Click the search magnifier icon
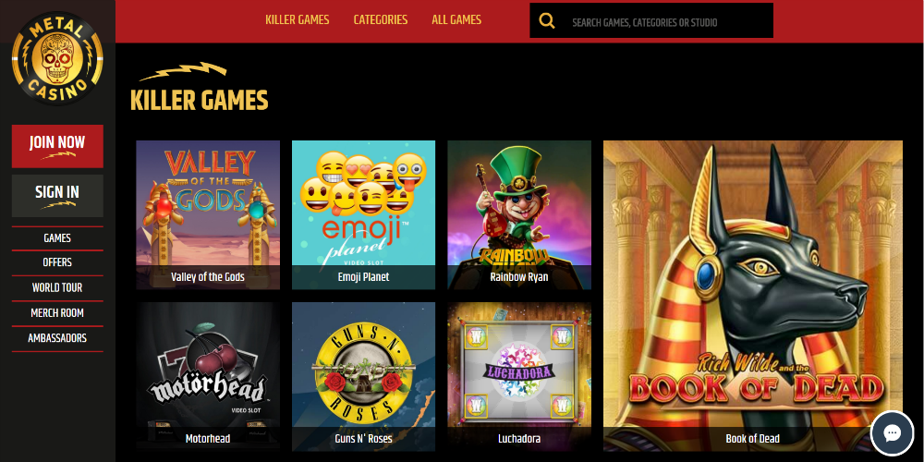The height and width of the screenshot is (462, 924). pyautogui.click(x=547, y=21)
